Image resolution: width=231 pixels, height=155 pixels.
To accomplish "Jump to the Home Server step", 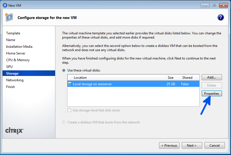I will (16, 53).
